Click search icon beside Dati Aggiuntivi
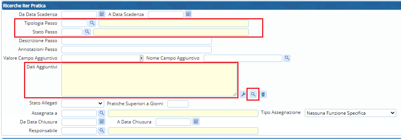This screenshot has height=139, width=401. 253,95
